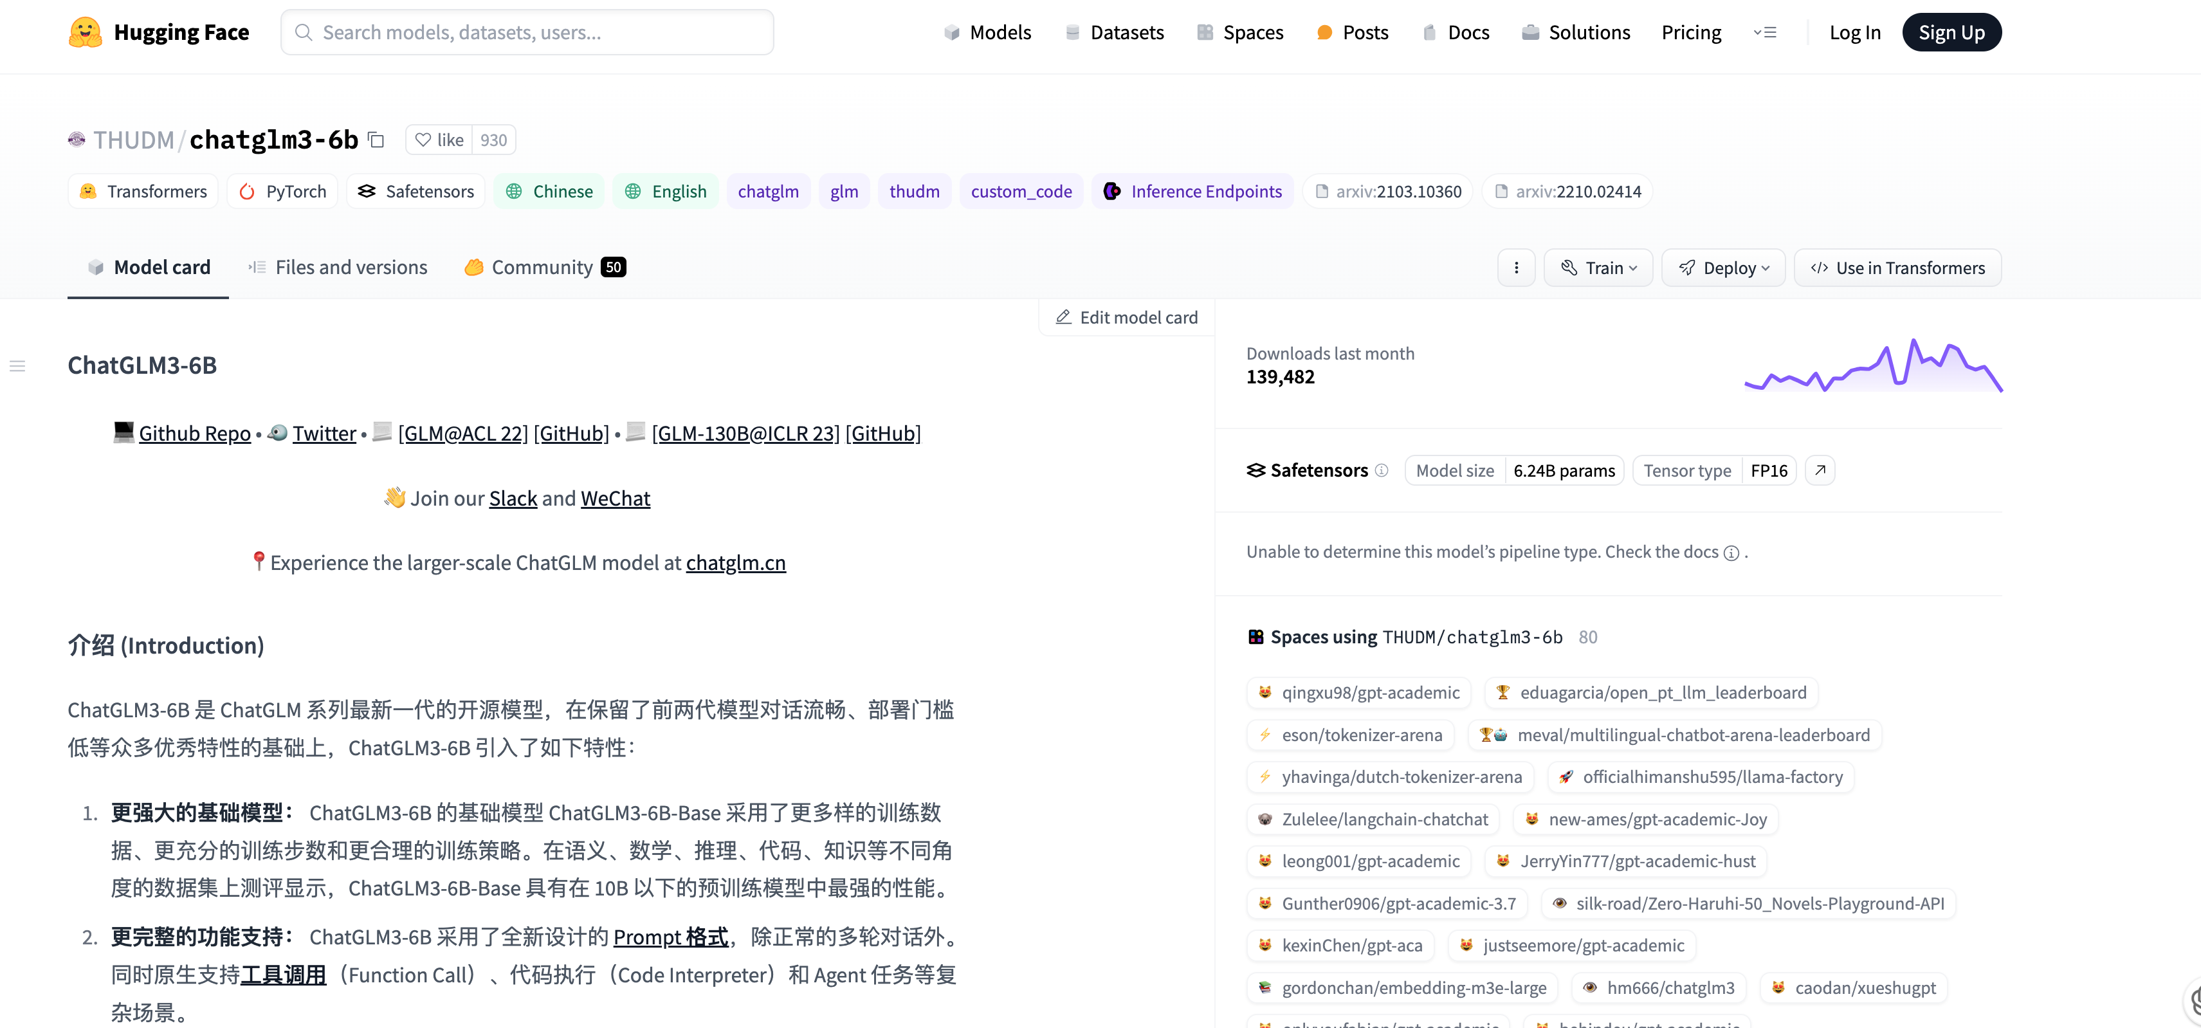Click Safetensors info icon
This screenshot has width=2201, height=1028.
[x=1382, y=470]
